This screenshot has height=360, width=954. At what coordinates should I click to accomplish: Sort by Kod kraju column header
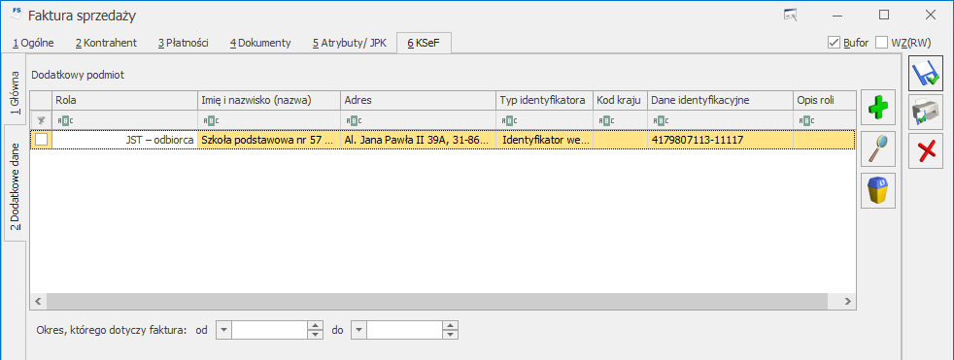pos(620,100)
